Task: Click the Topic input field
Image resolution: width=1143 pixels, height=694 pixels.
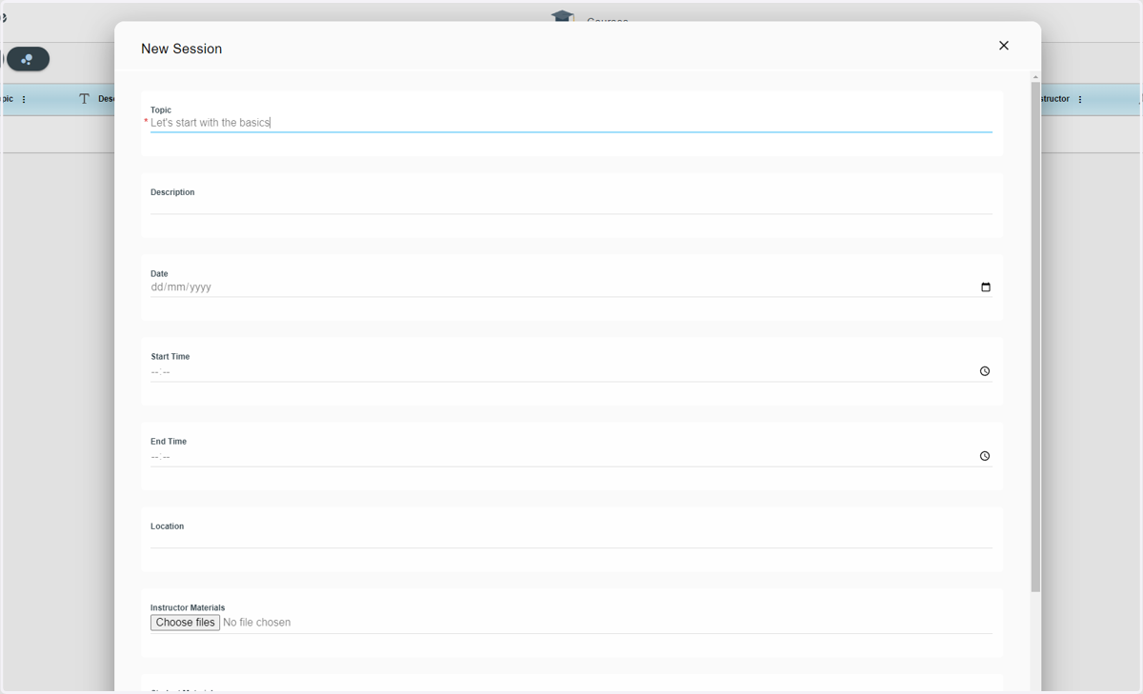Action: click(x=571, y=123)
